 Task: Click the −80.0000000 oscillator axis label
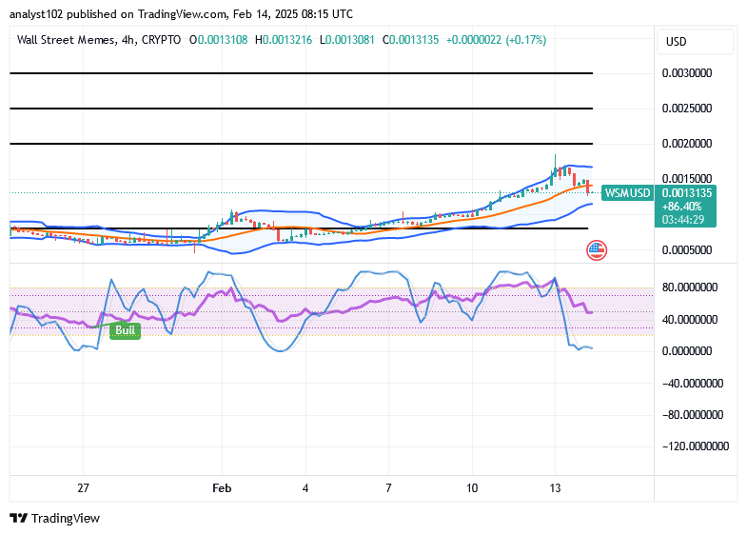[693, 414]
